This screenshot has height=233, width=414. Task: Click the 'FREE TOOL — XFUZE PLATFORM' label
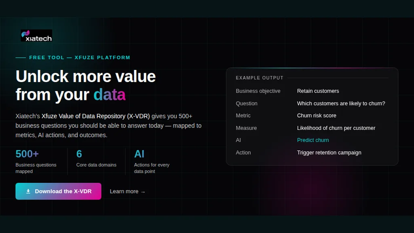pos(80,57)
